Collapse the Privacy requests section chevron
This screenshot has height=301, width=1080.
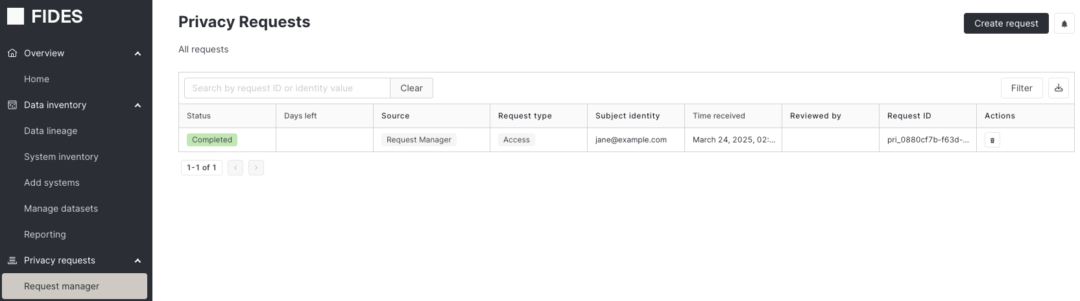(x=138, y=260)
